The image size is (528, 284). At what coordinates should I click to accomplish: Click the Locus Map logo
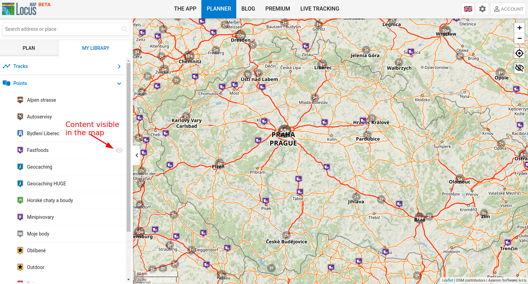coord(20,9)
